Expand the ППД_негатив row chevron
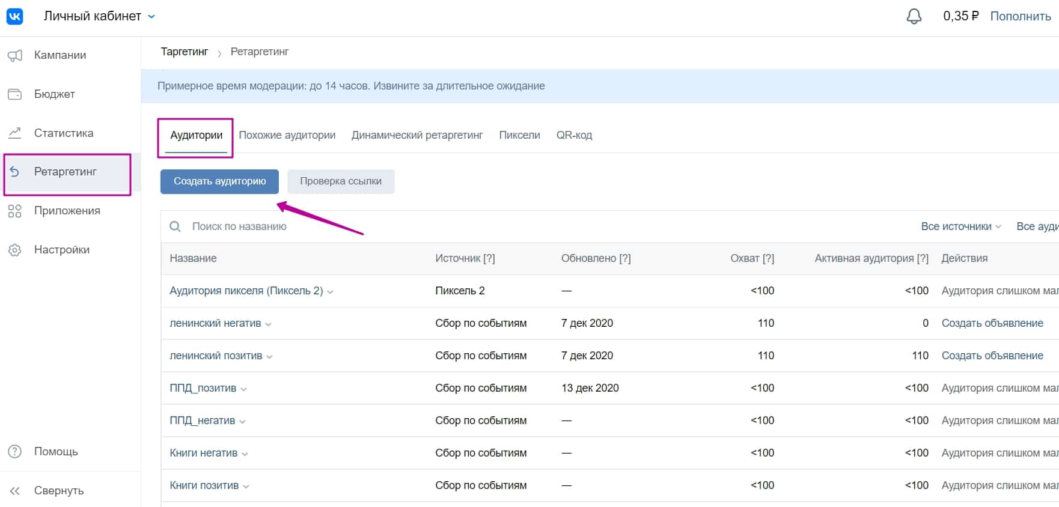Screen dimensions: 1059x507 242,422
